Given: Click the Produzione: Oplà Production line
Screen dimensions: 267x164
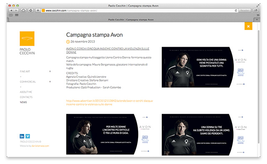Looking at the screenshot, I should 93,87.
